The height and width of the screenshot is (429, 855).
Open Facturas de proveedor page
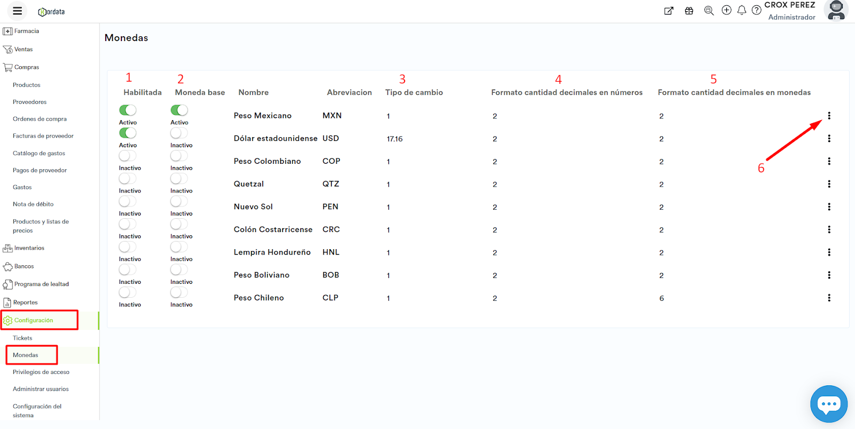pyautogui.click(x=43, y=136)
